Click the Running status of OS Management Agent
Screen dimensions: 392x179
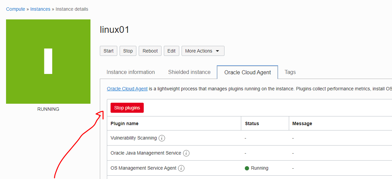(257, 168)
